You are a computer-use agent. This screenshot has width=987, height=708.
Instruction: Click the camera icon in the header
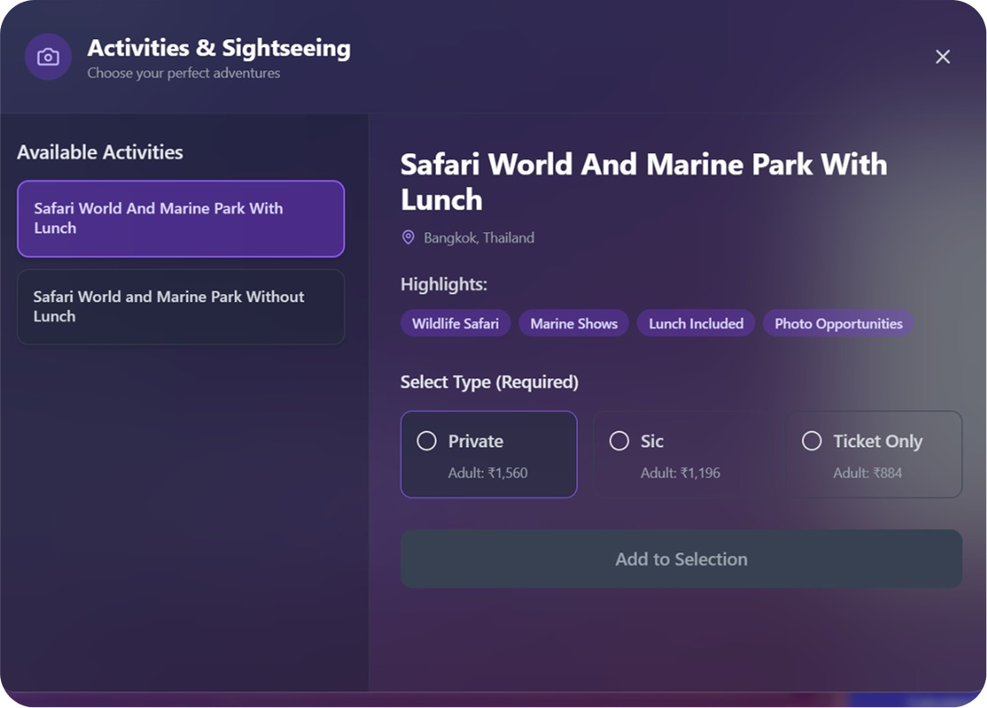(x=48, y=57)
